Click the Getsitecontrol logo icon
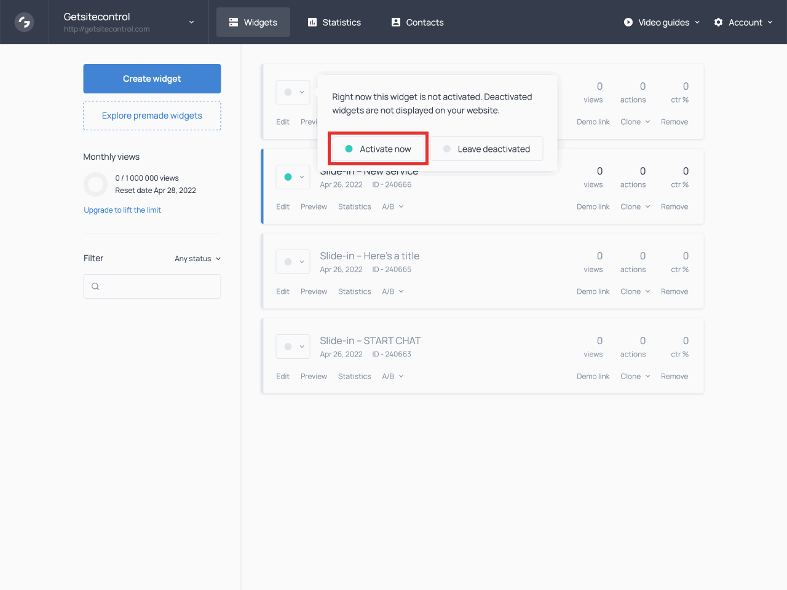The width and height of the screenshot is (787, 590). coord(24,22)
